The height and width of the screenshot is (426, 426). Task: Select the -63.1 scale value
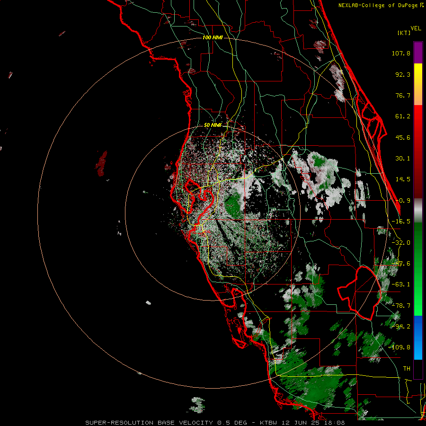[x=401, y=284]
